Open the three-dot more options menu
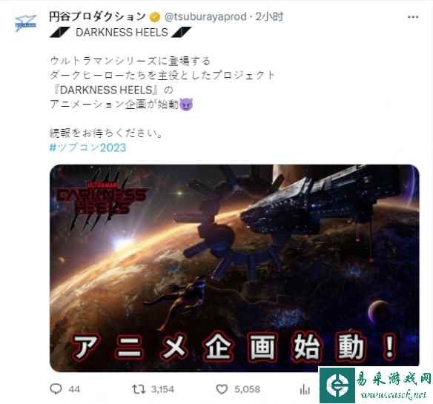This screenshot has width=433, height=404. coord(413,17)
